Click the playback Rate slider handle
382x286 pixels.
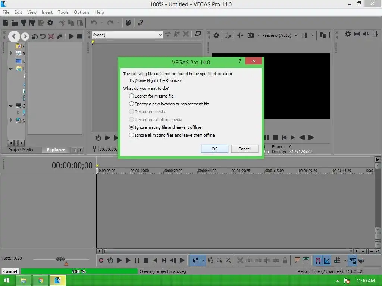[60, 259]
